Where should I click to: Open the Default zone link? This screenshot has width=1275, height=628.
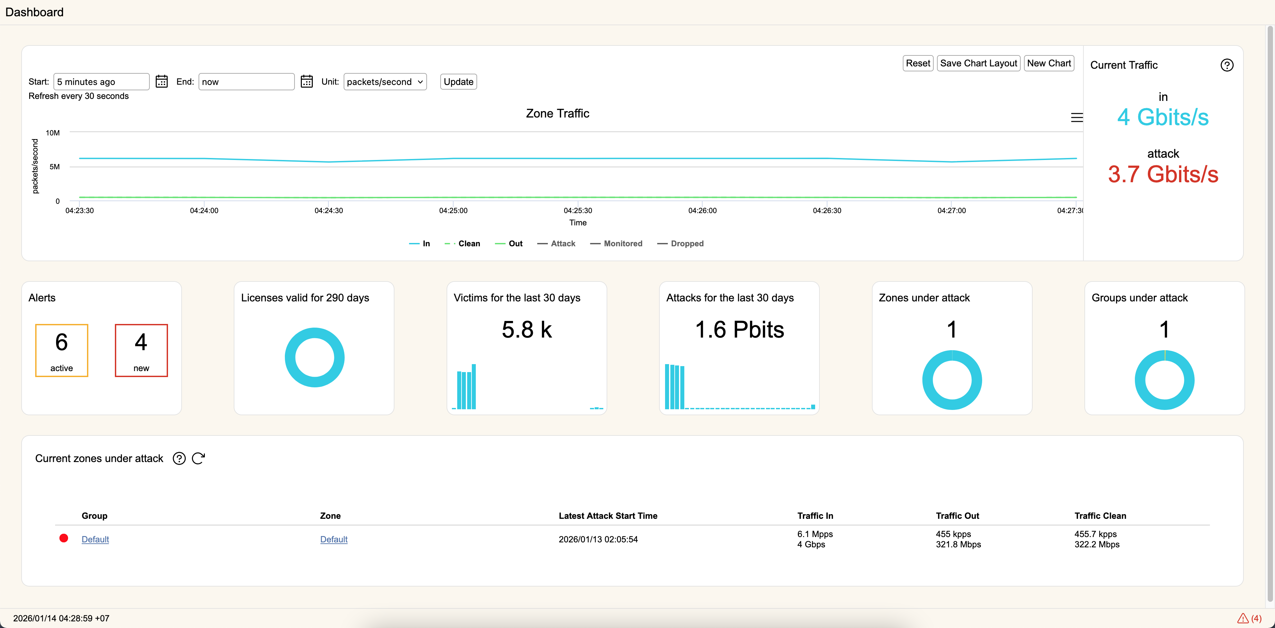click(x=334, y=539)
